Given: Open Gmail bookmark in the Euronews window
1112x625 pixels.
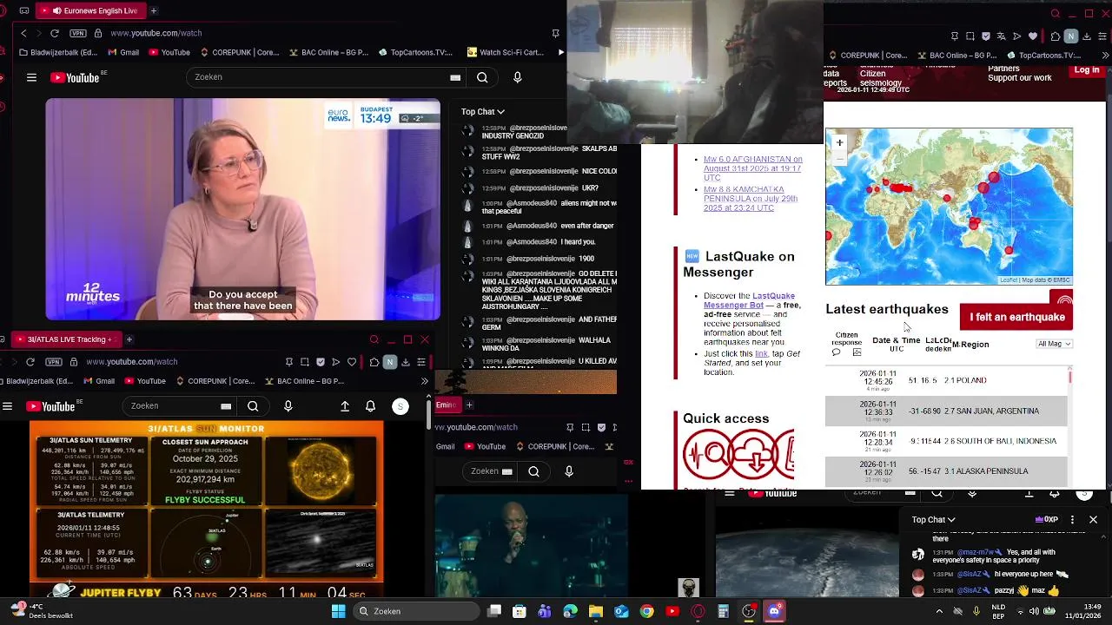Looking at the screenshot, I should (x=122, y=52).
